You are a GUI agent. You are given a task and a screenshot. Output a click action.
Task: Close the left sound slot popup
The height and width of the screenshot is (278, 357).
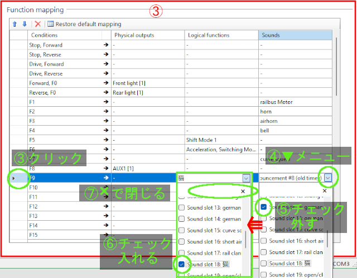243,191
